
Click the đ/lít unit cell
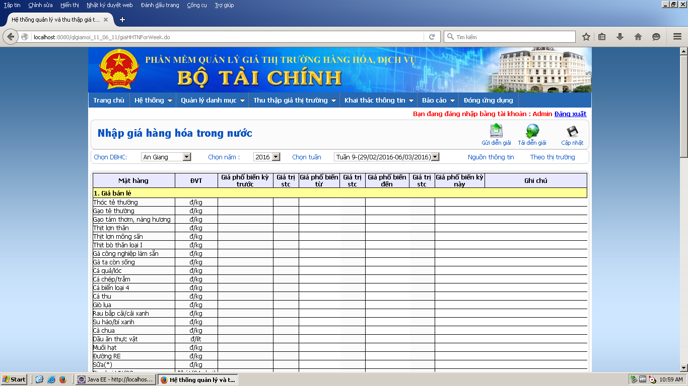click(196, 339)
